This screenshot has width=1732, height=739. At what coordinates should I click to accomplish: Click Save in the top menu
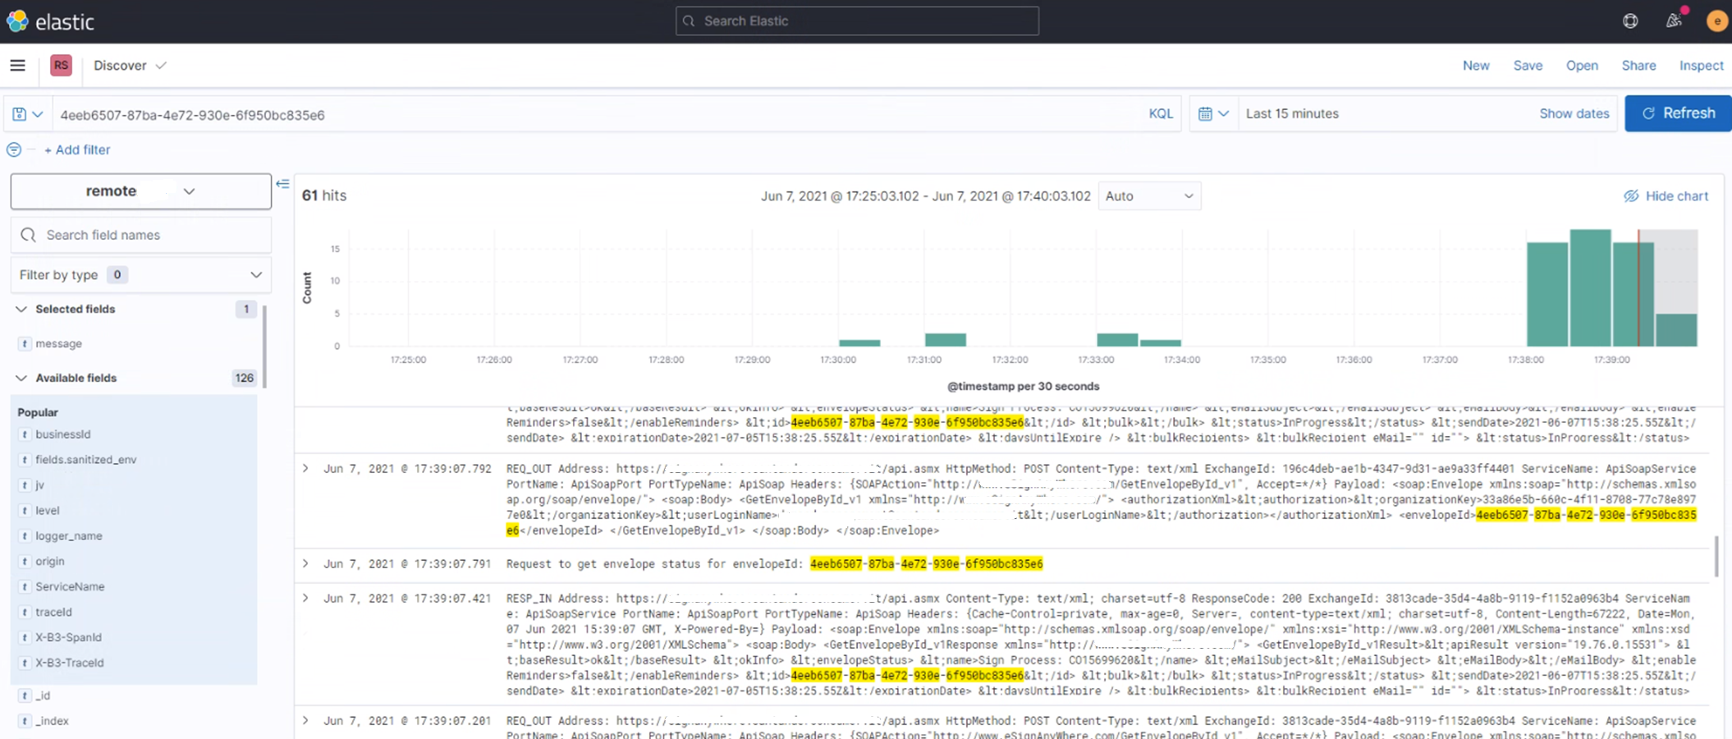[1528, 66]
